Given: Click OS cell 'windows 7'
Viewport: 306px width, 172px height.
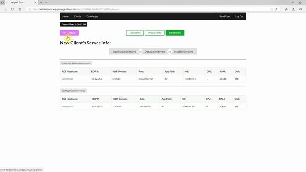Looking at the screenshot, I should (190, 79).
